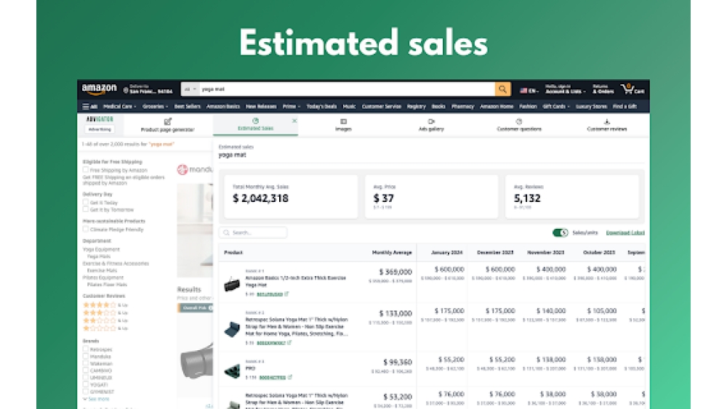The width and height of the screenshot is (727, 409).
Task: Expand the Medical Care menu
Action: point(119,107)
